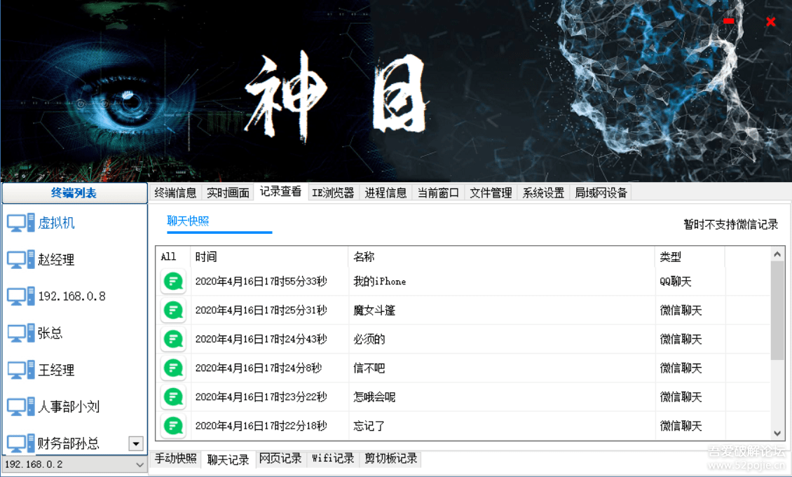Viewport: 792px width, 477px height.
Task: Expand the dropdown arrow beside 财务部孙总
Action: [x=137, y=443]
